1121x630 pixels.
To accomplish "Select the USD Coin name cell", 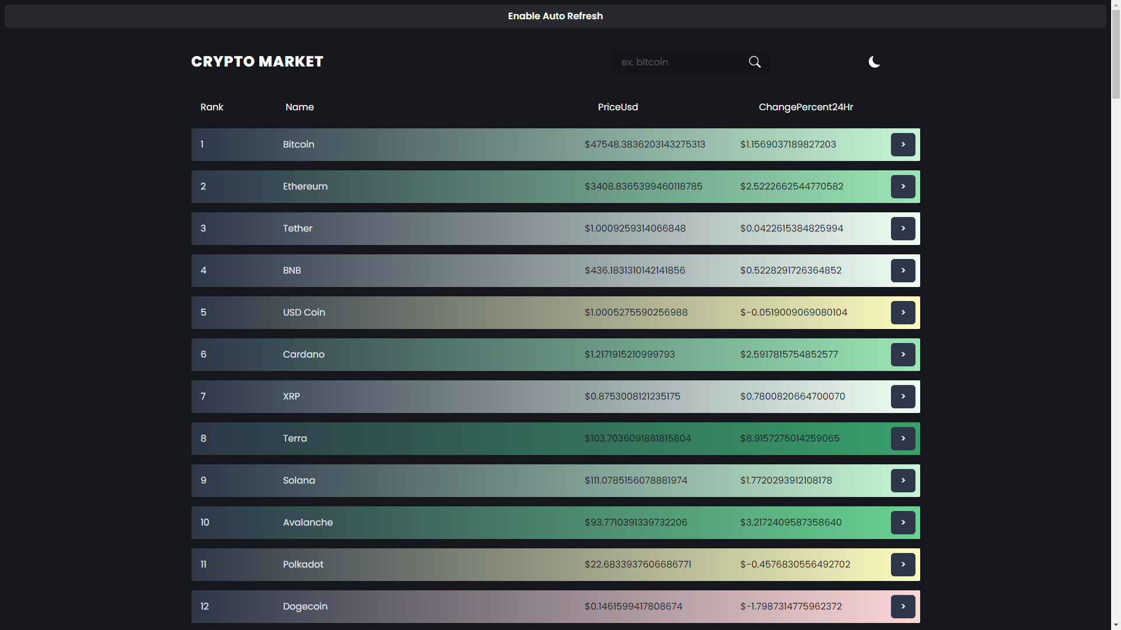I will [x=304, y=313].
